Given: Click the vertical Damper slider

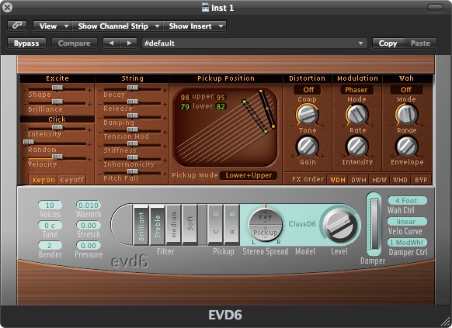Looking at the screenshot, I should pyautogui.click(x=374, y=224).
